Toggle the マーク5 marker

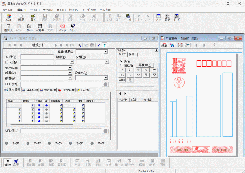92,143
